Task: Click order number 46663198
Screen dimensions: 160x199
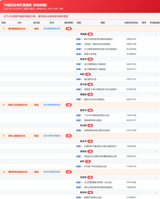Action: tap(131, 44)
